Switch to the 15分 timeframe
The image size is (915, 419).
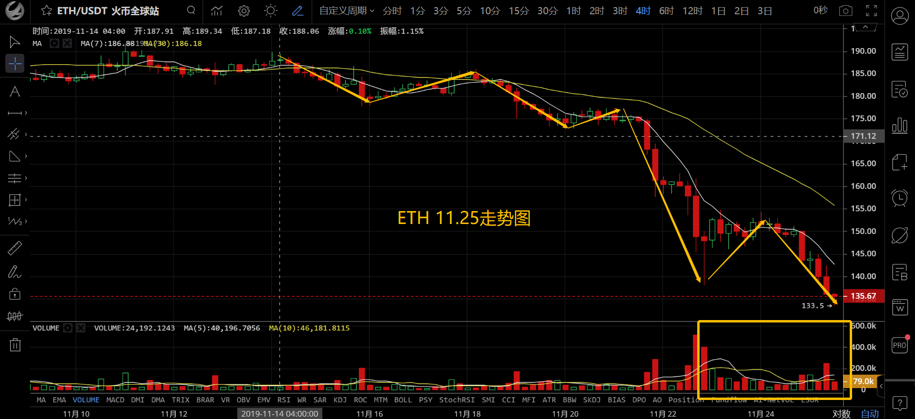pyautogui.click(x=518, y=10)
